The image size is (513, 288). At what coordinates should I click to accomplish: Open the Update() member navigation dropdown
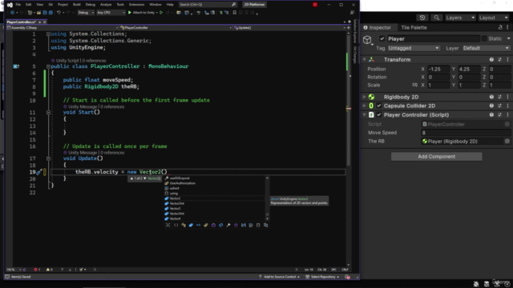click(x=289, y=28)
